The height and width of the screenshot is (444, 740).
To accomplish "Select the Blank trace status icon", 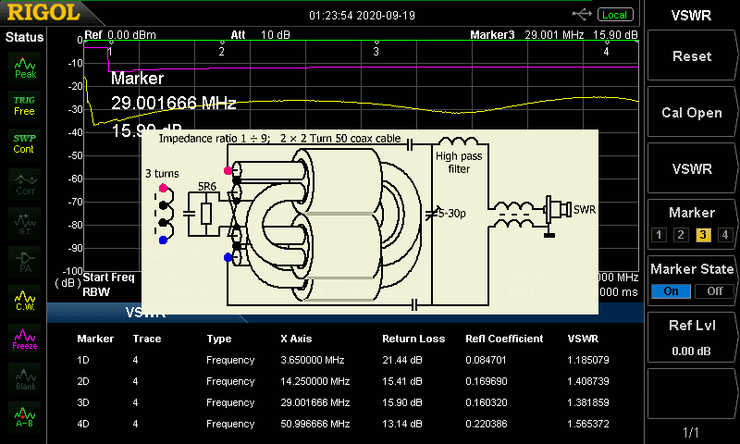I will click(x=25, y=378).
